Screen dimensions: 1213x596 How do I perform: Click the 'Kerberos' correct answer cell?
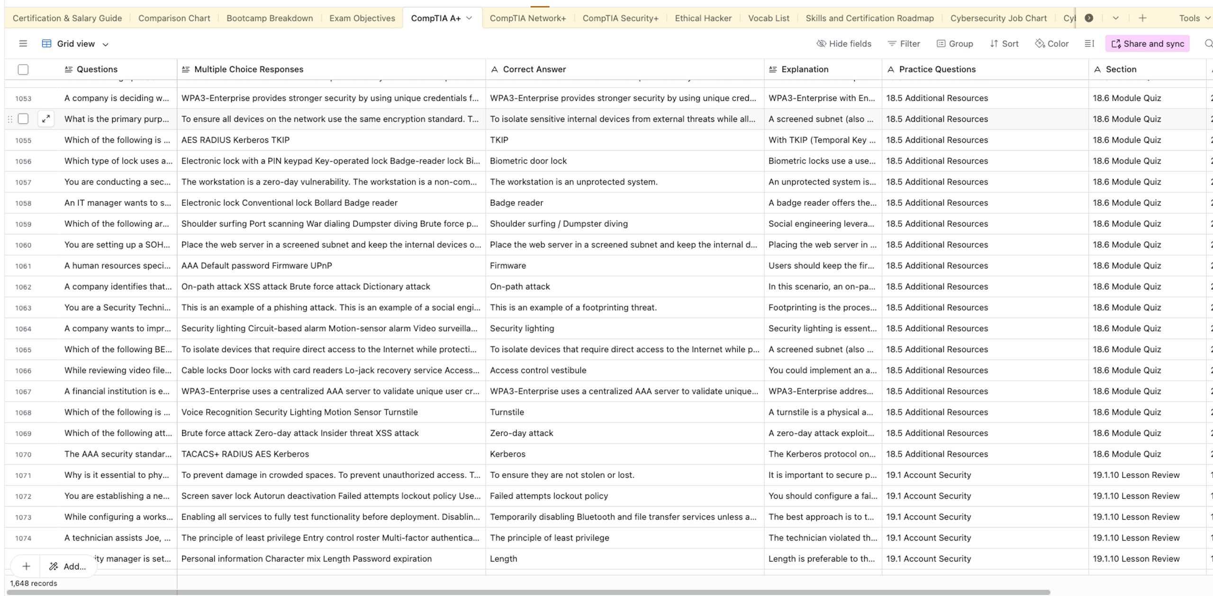point(625,454)
